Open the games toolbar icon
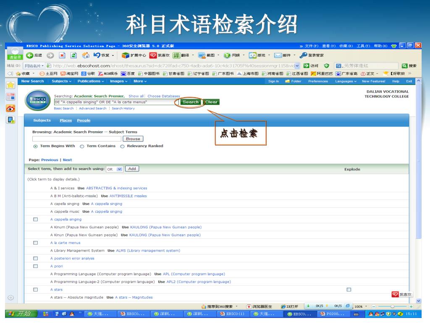Viewport: 430px width, 323px height. (x=252, y=56)
